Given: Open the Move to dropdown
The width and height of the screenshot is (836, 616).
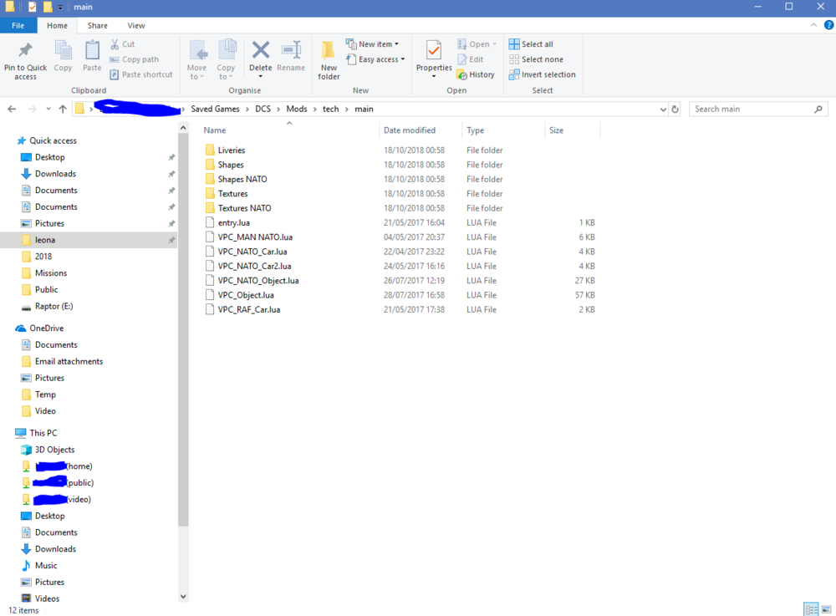Looking at the screenshot, I should coord(196,60).
